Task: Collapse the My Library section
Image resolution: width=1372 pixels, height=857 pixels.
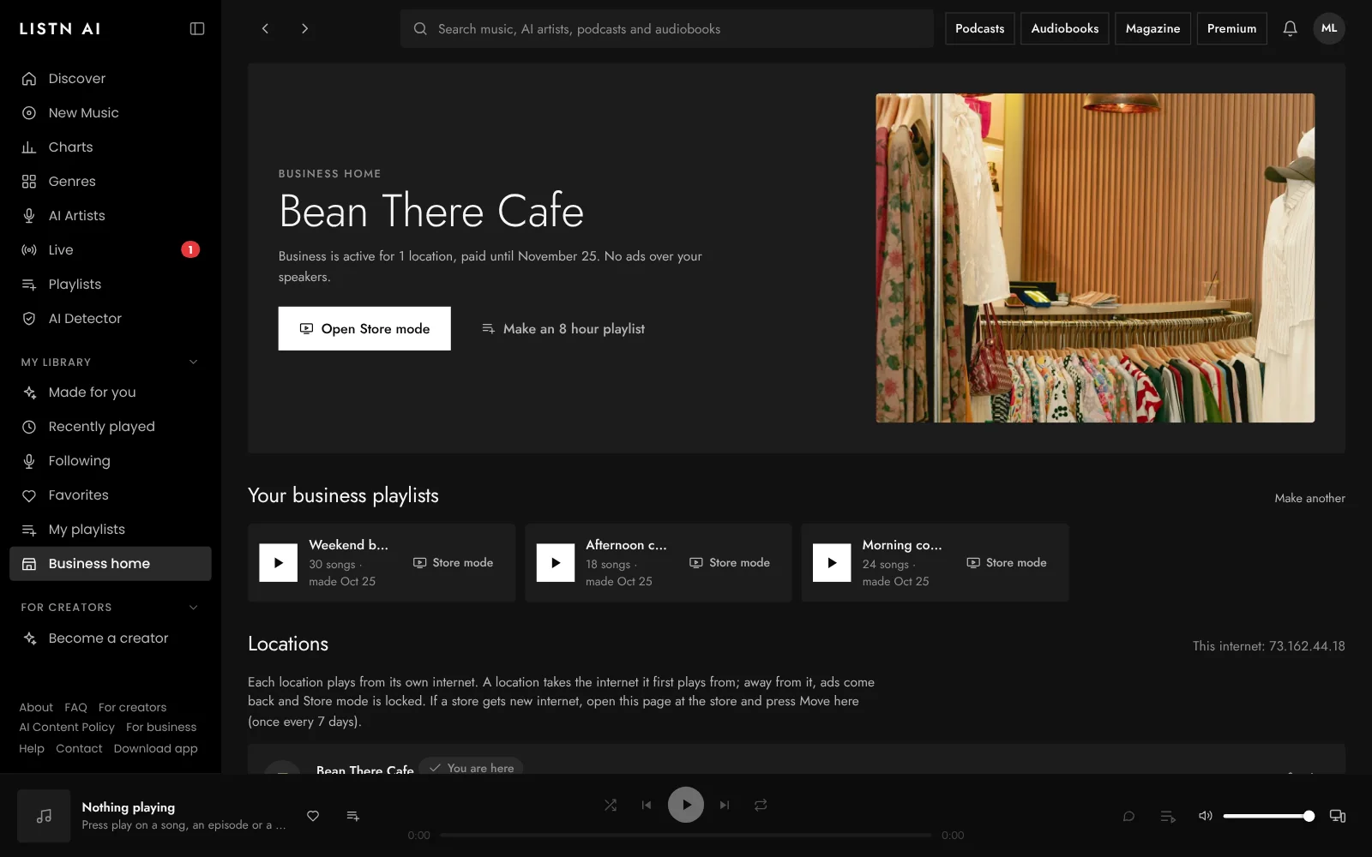Action: [194, 362]
